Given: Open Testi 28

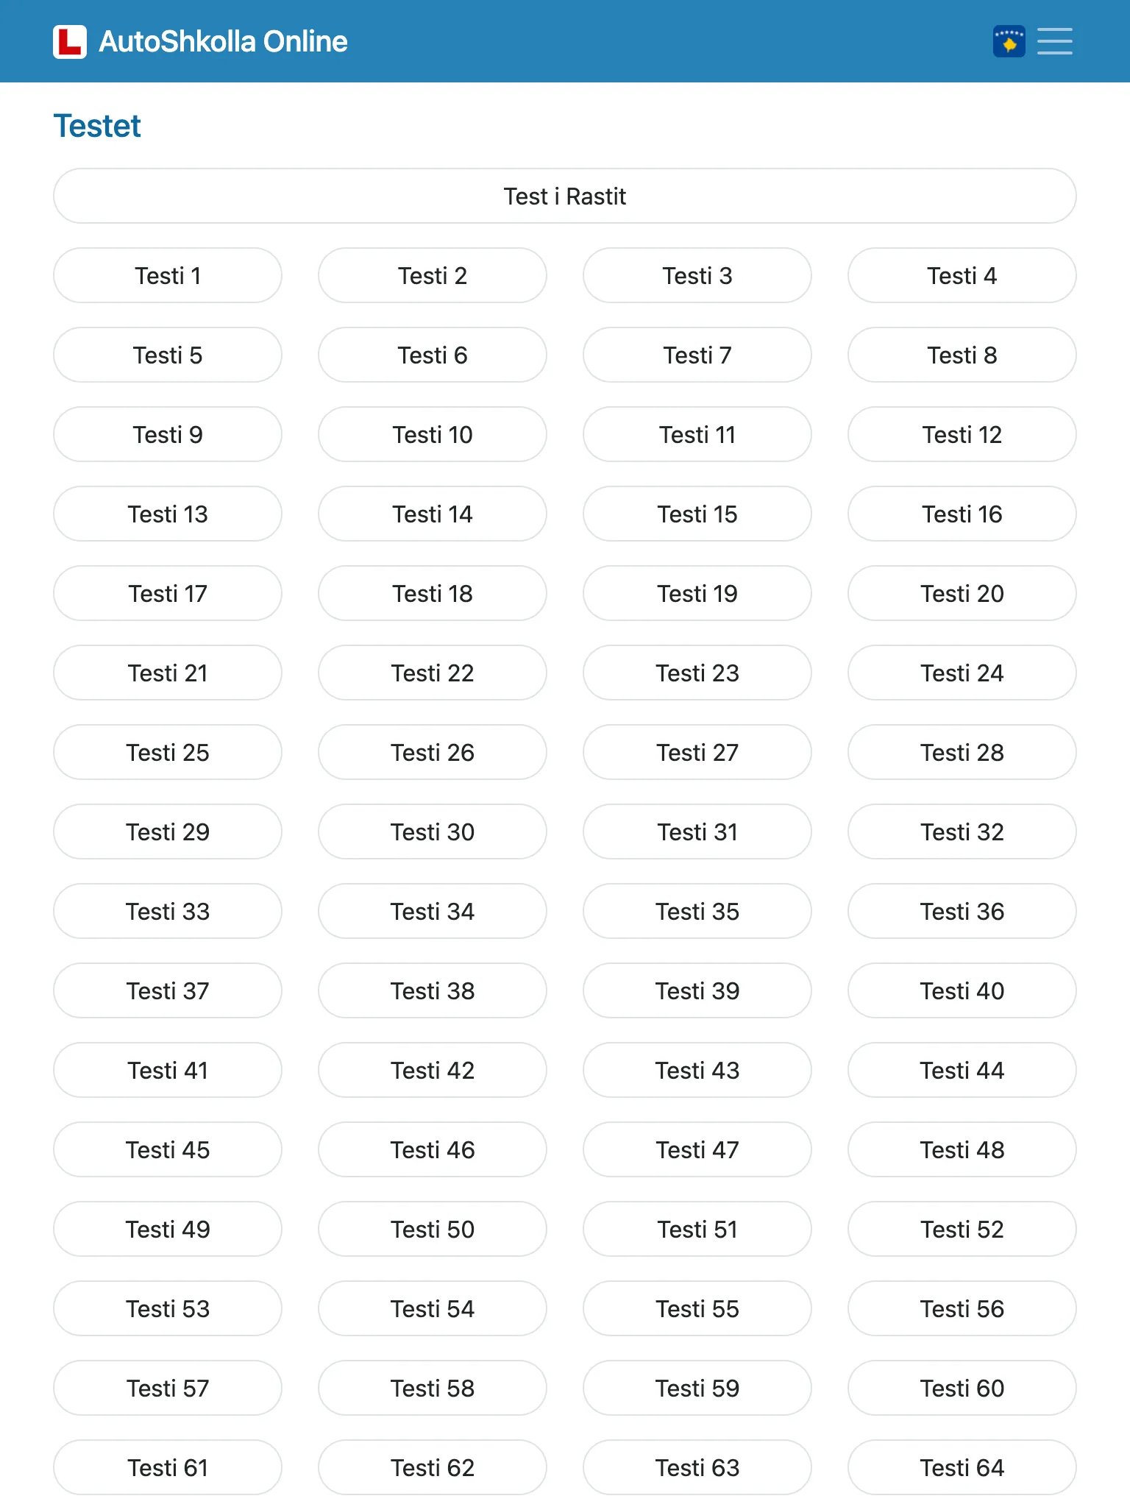Looking at the screenshot, I should (962, 752).
